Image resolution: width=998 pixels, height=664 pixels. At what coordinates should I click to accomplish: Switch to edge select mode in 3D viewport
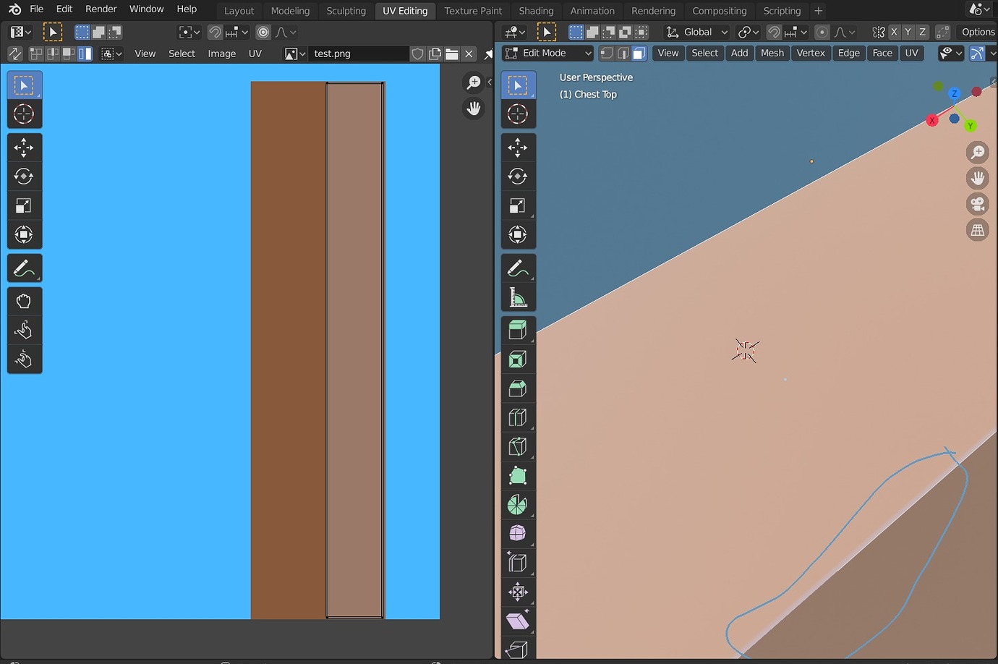tap(623, 53)
